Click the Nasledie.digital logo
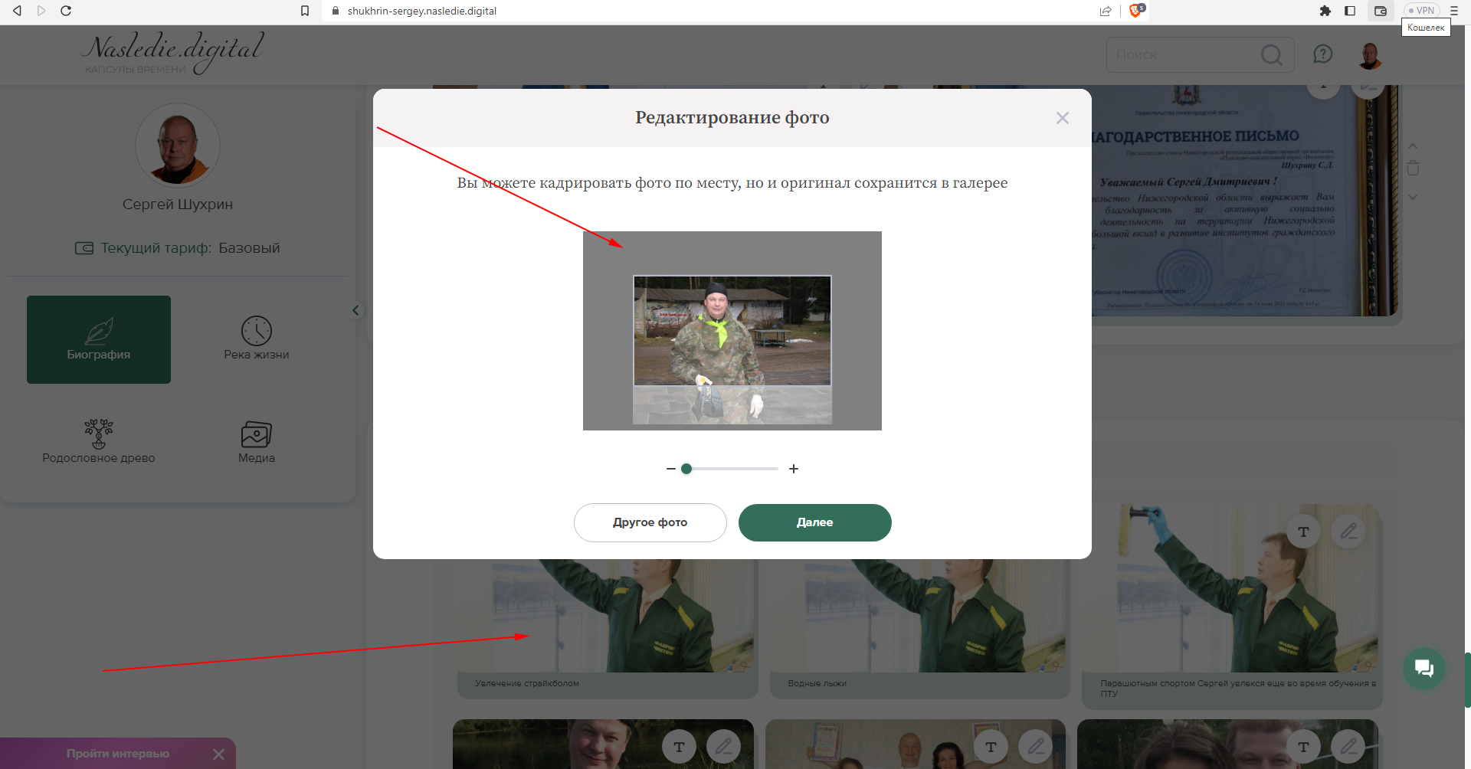The width and height of the screenshot is (1471, 769). (x=173, y=52)
